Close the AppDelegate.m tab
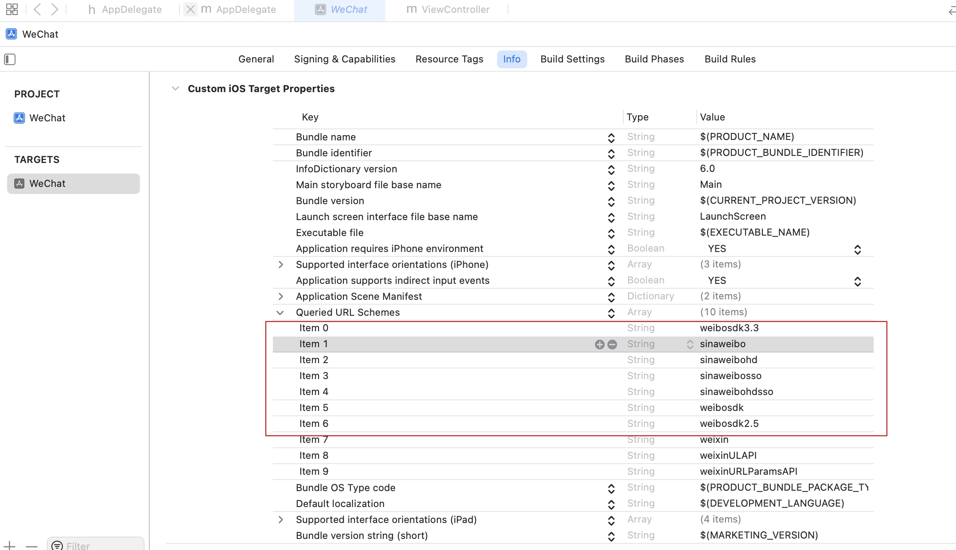Screen dimensions: 956x550 coord(190,9)
